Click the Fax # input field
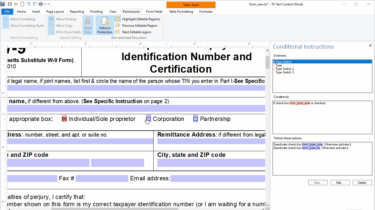The width and height of the screenshot is (375, 210). click(102, 178)
